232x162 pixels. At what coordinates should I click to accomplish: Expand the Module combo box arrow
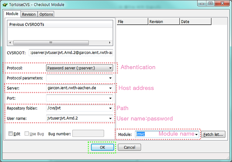coord(197,134)
